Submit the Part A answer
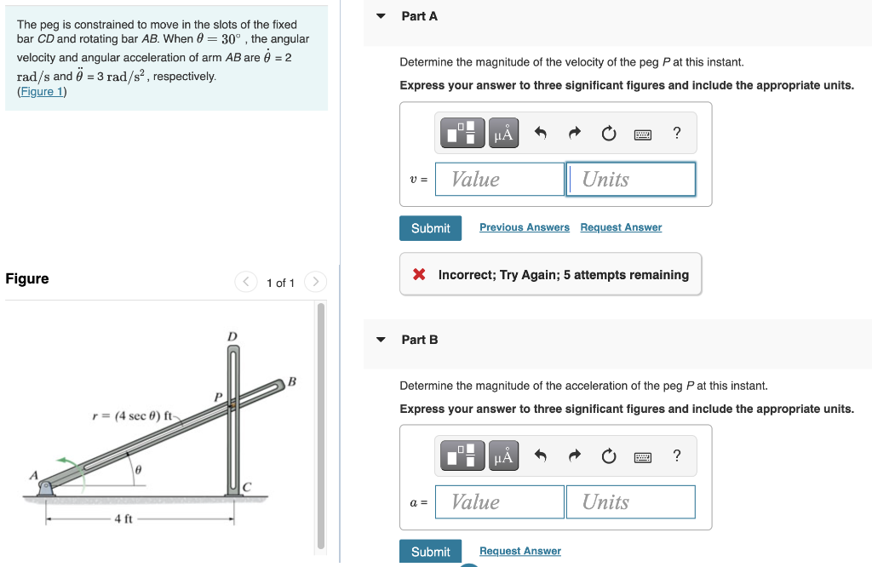 [430, 228]
